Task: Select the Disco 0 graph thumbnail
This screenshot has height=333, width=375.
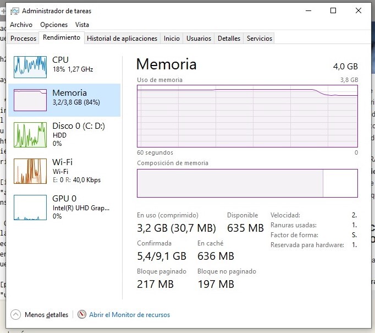Action: [30, 135]
